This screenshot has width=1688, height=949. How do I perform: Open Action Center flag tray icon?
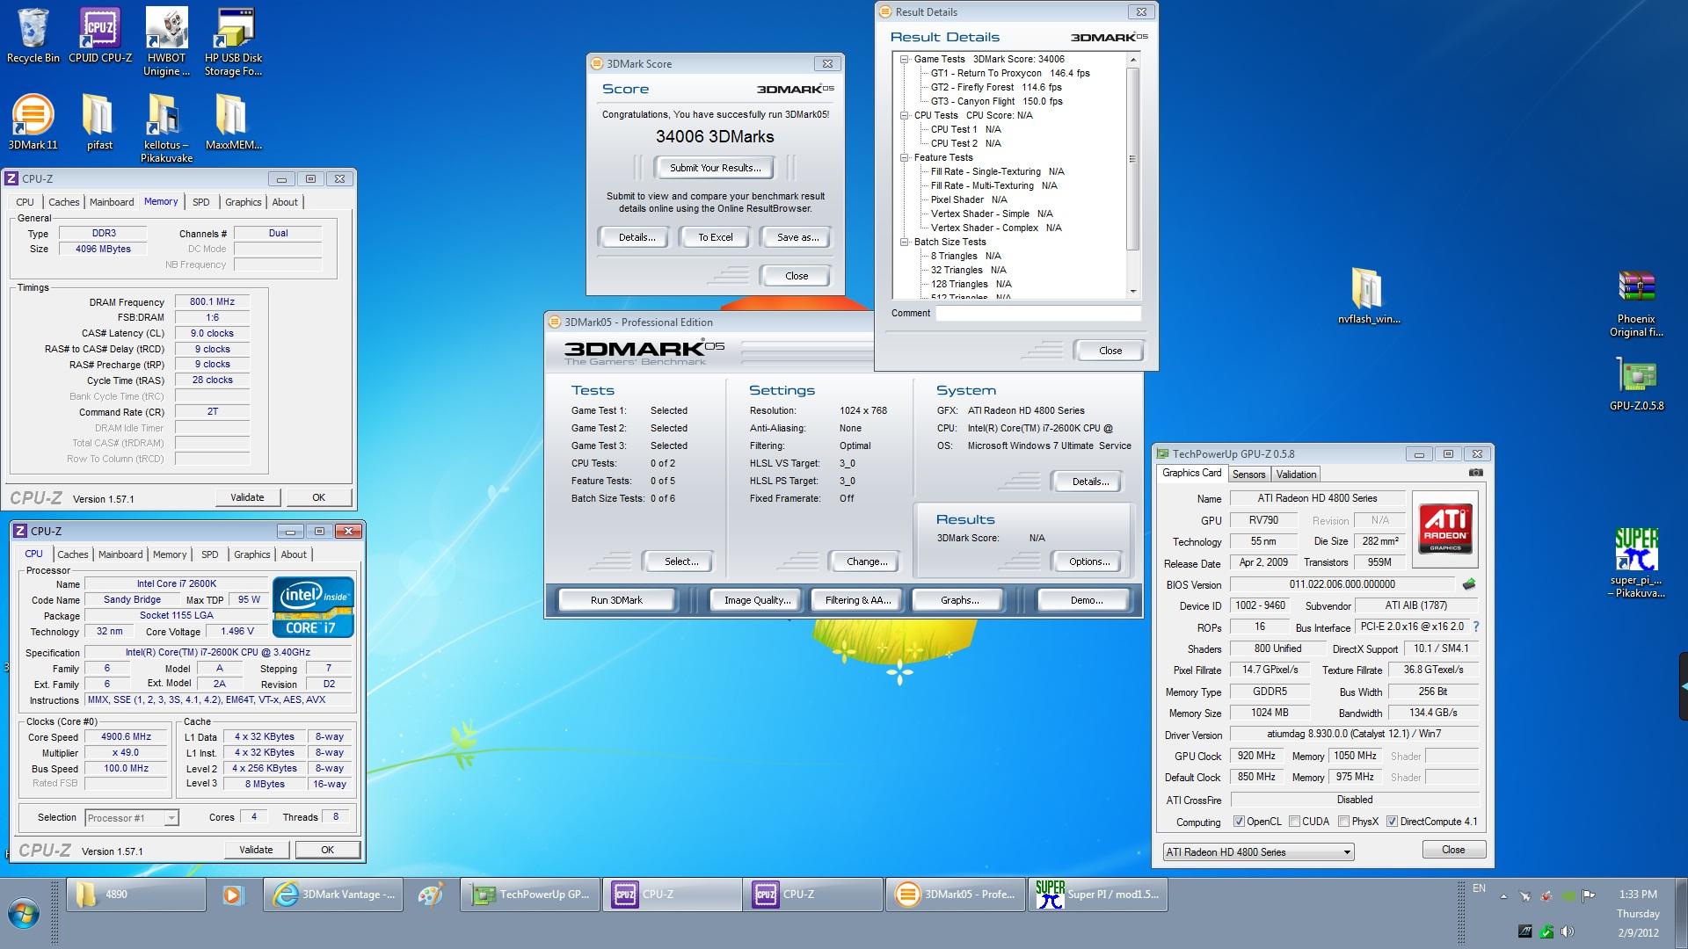click(x=1588, y=896)
